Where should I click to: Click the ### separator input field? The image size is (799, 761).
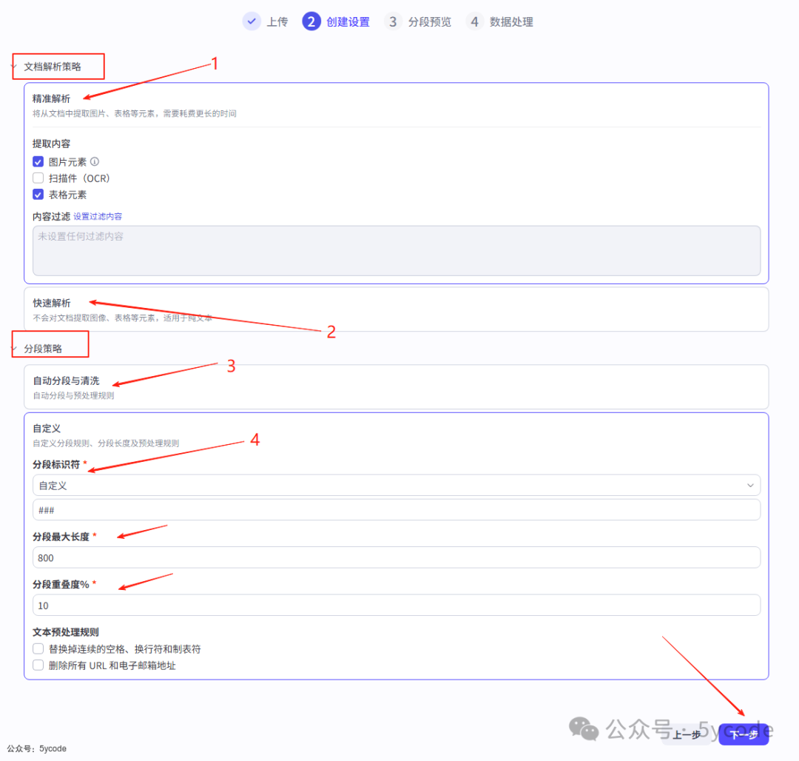(x=396, y=510)
